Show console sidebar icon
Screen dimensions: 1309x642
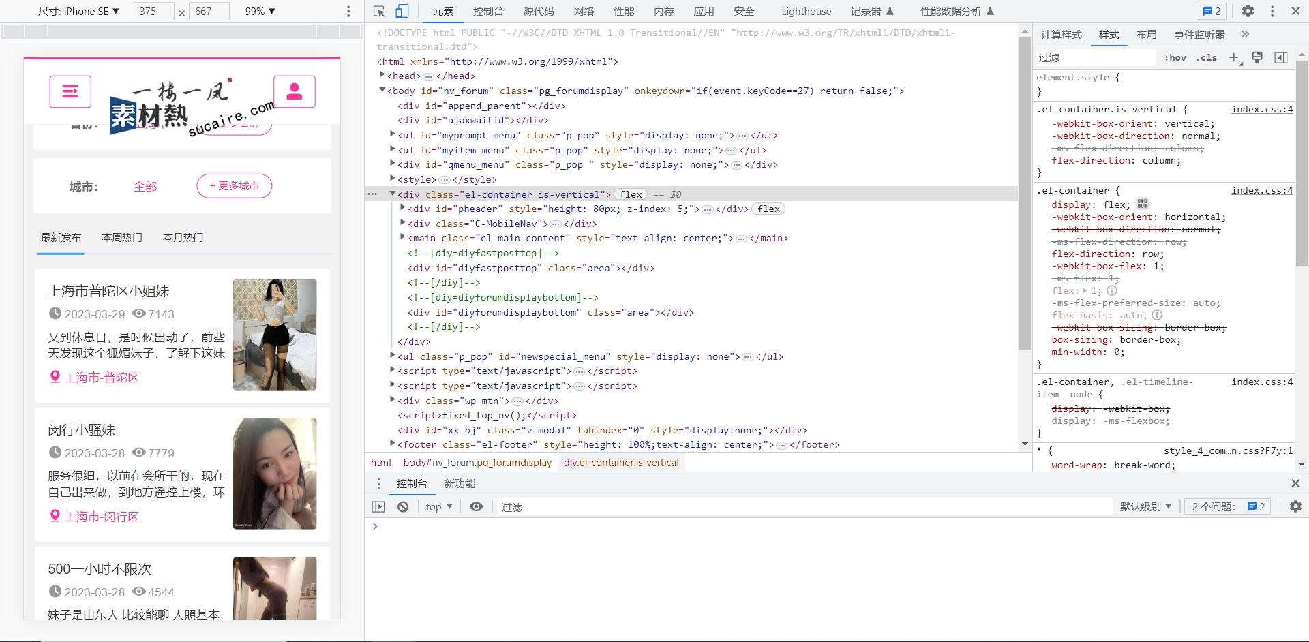pos(378,506)
